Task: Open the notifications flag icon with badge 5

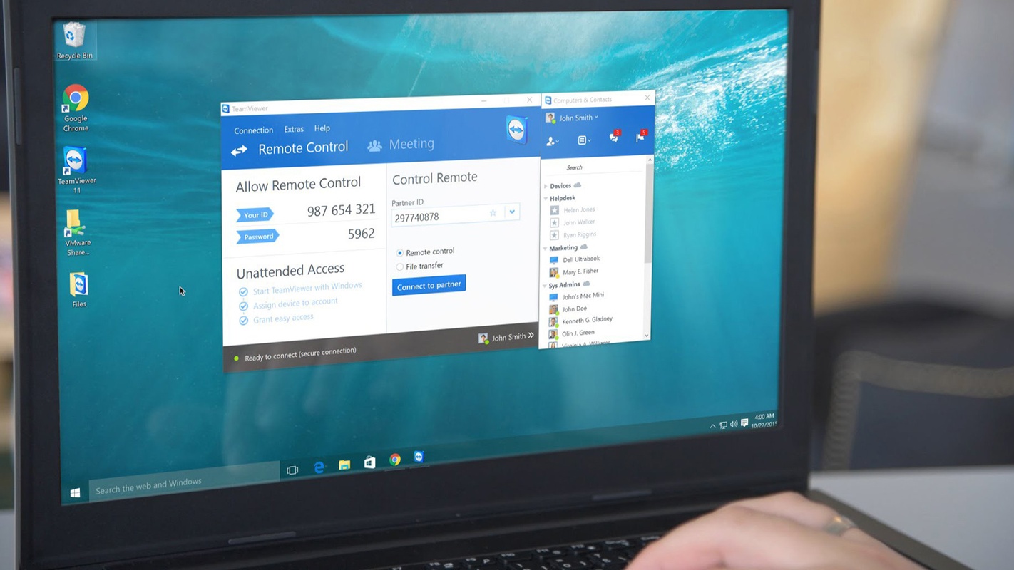Action: 640,137
